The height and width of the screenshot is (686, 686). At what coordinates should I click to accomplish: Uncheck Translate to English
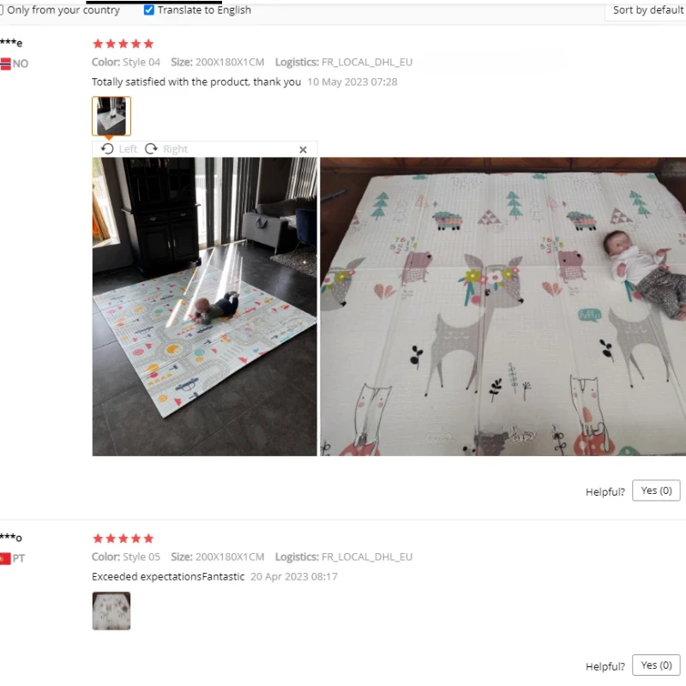tap(148, 10)
